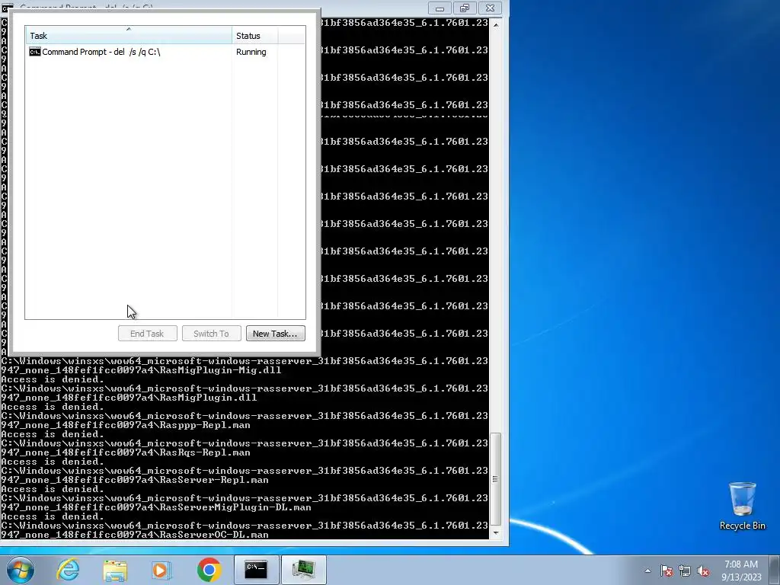Click the Raspppp-Repl.man output line
Viewport: 780px width, 585px height.
[126, 425]
